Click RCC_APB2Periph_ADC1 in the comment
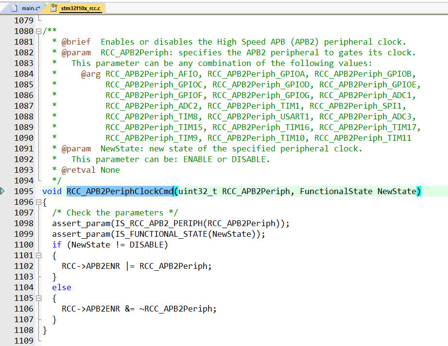The height and width of the screenshot is (346, 448). point(365,95)
